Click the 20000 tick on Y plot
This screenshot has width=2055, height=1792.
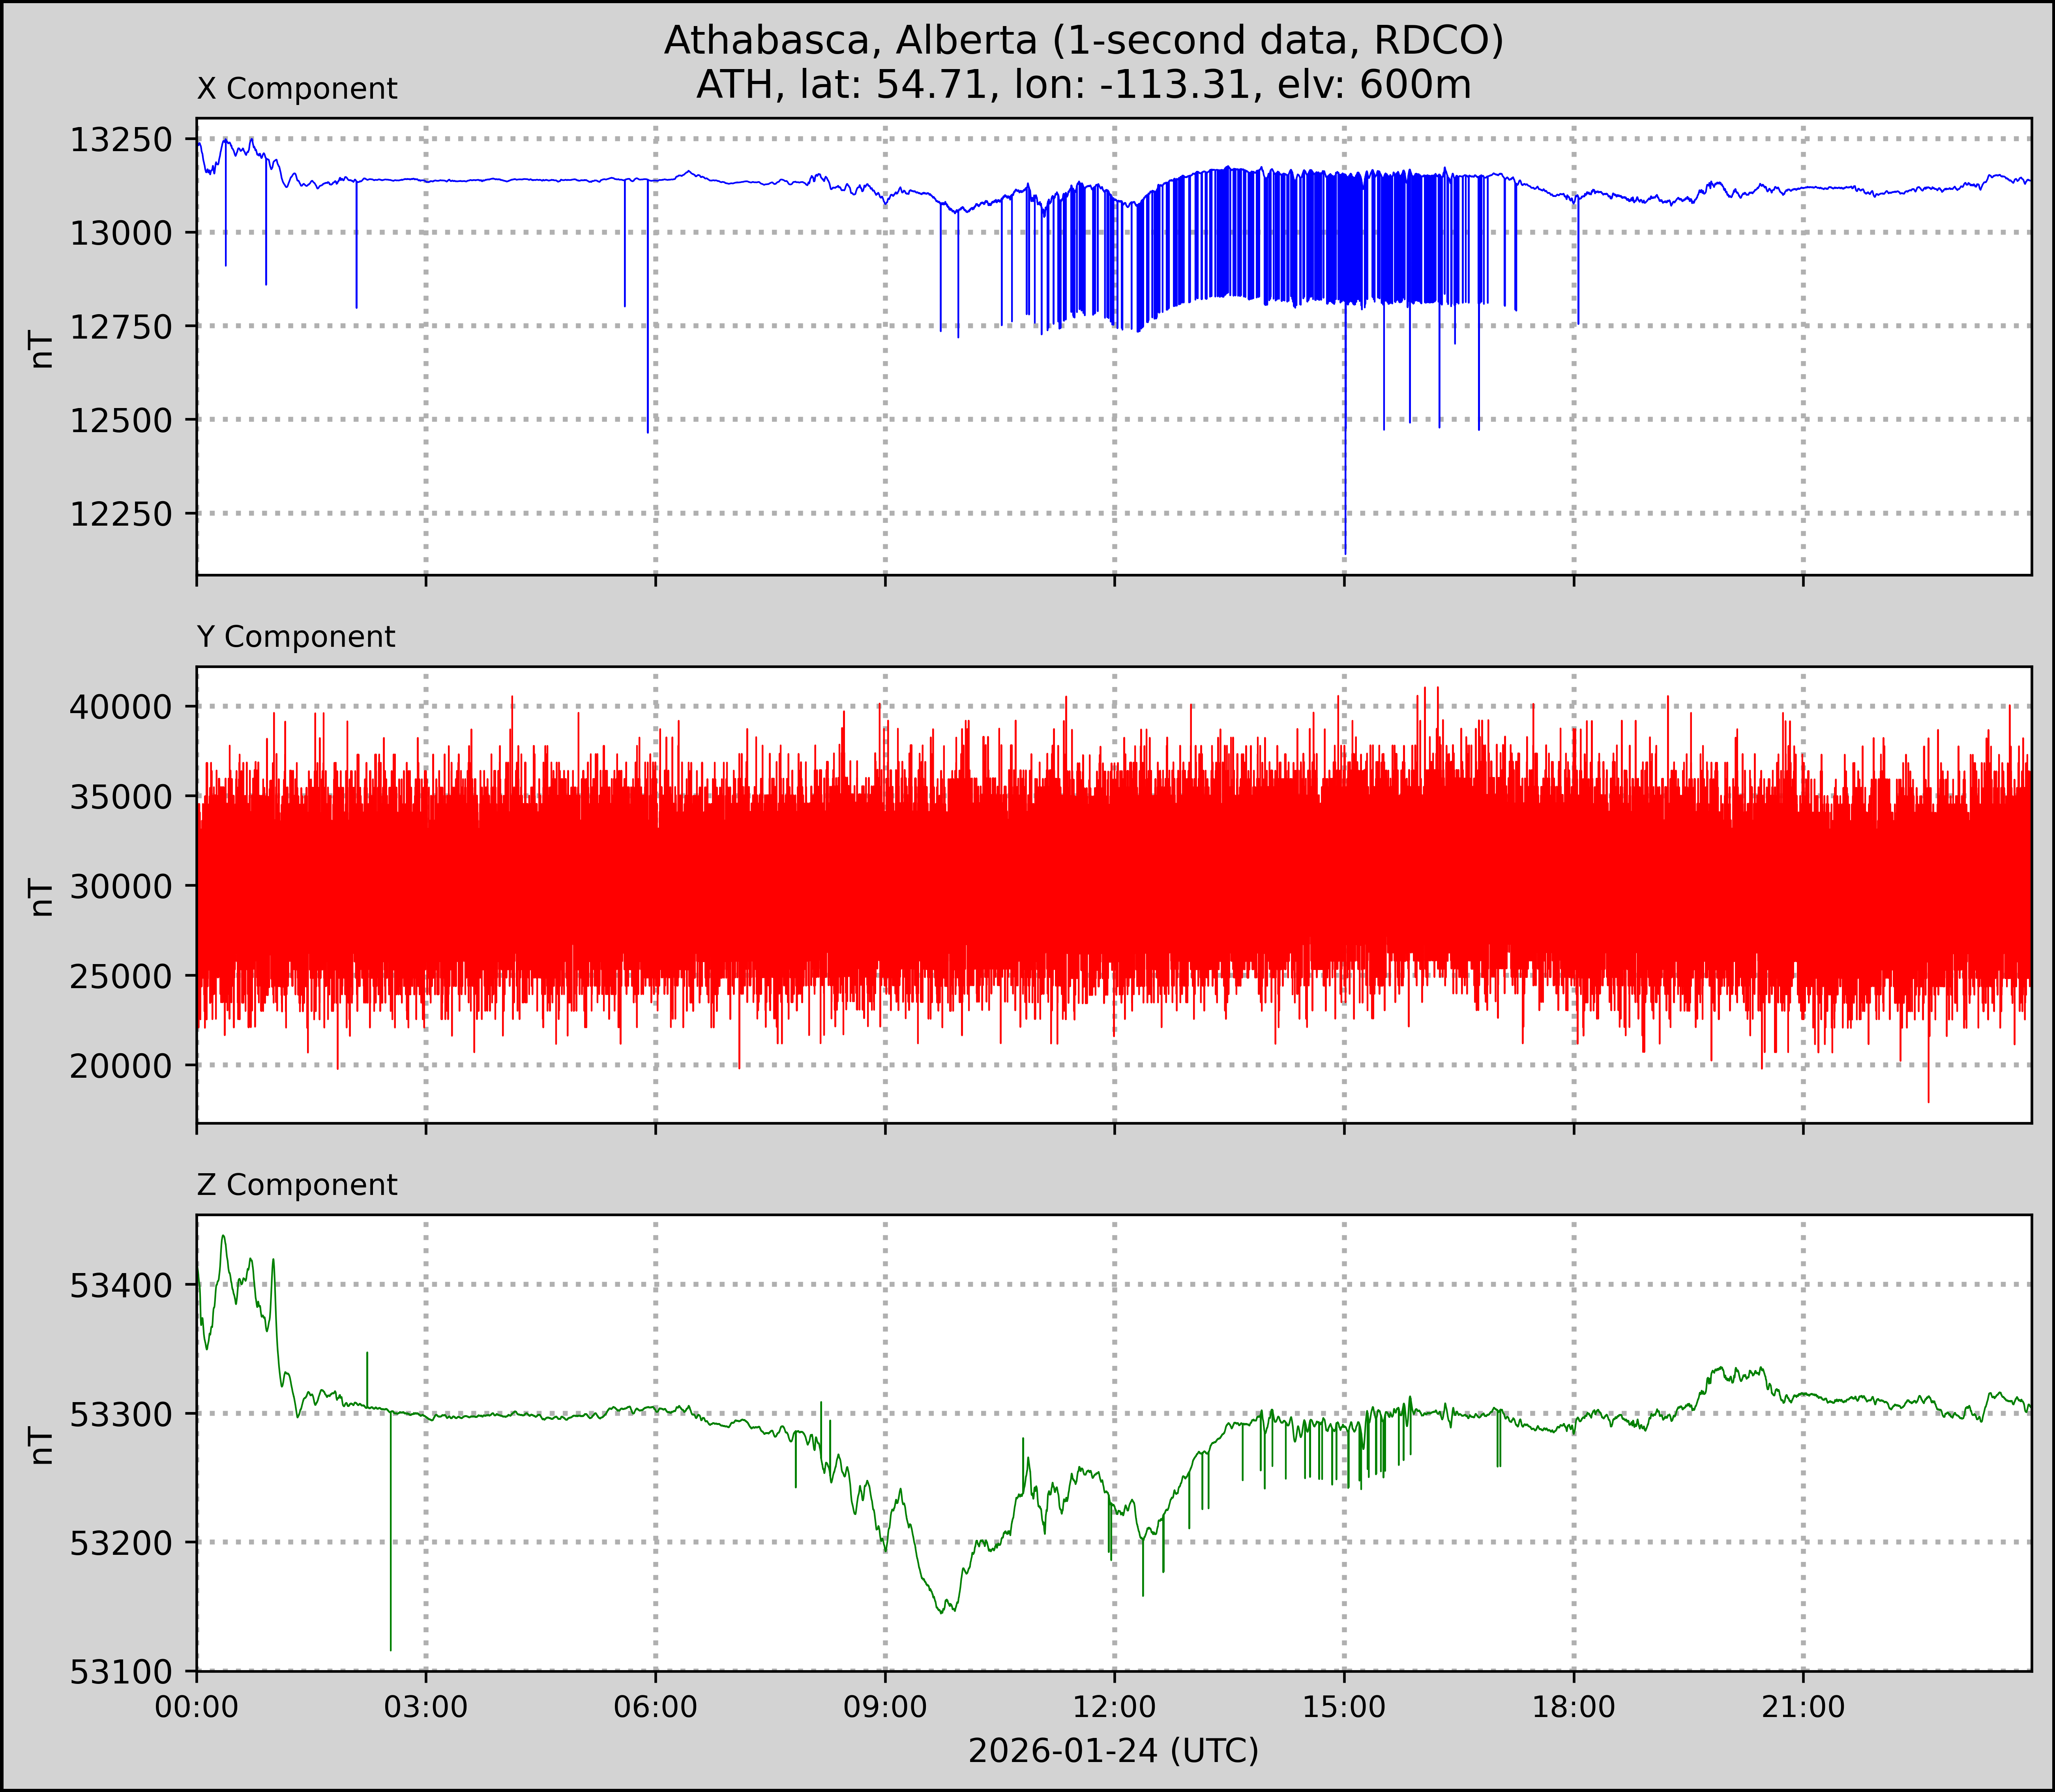[121, 1066]
